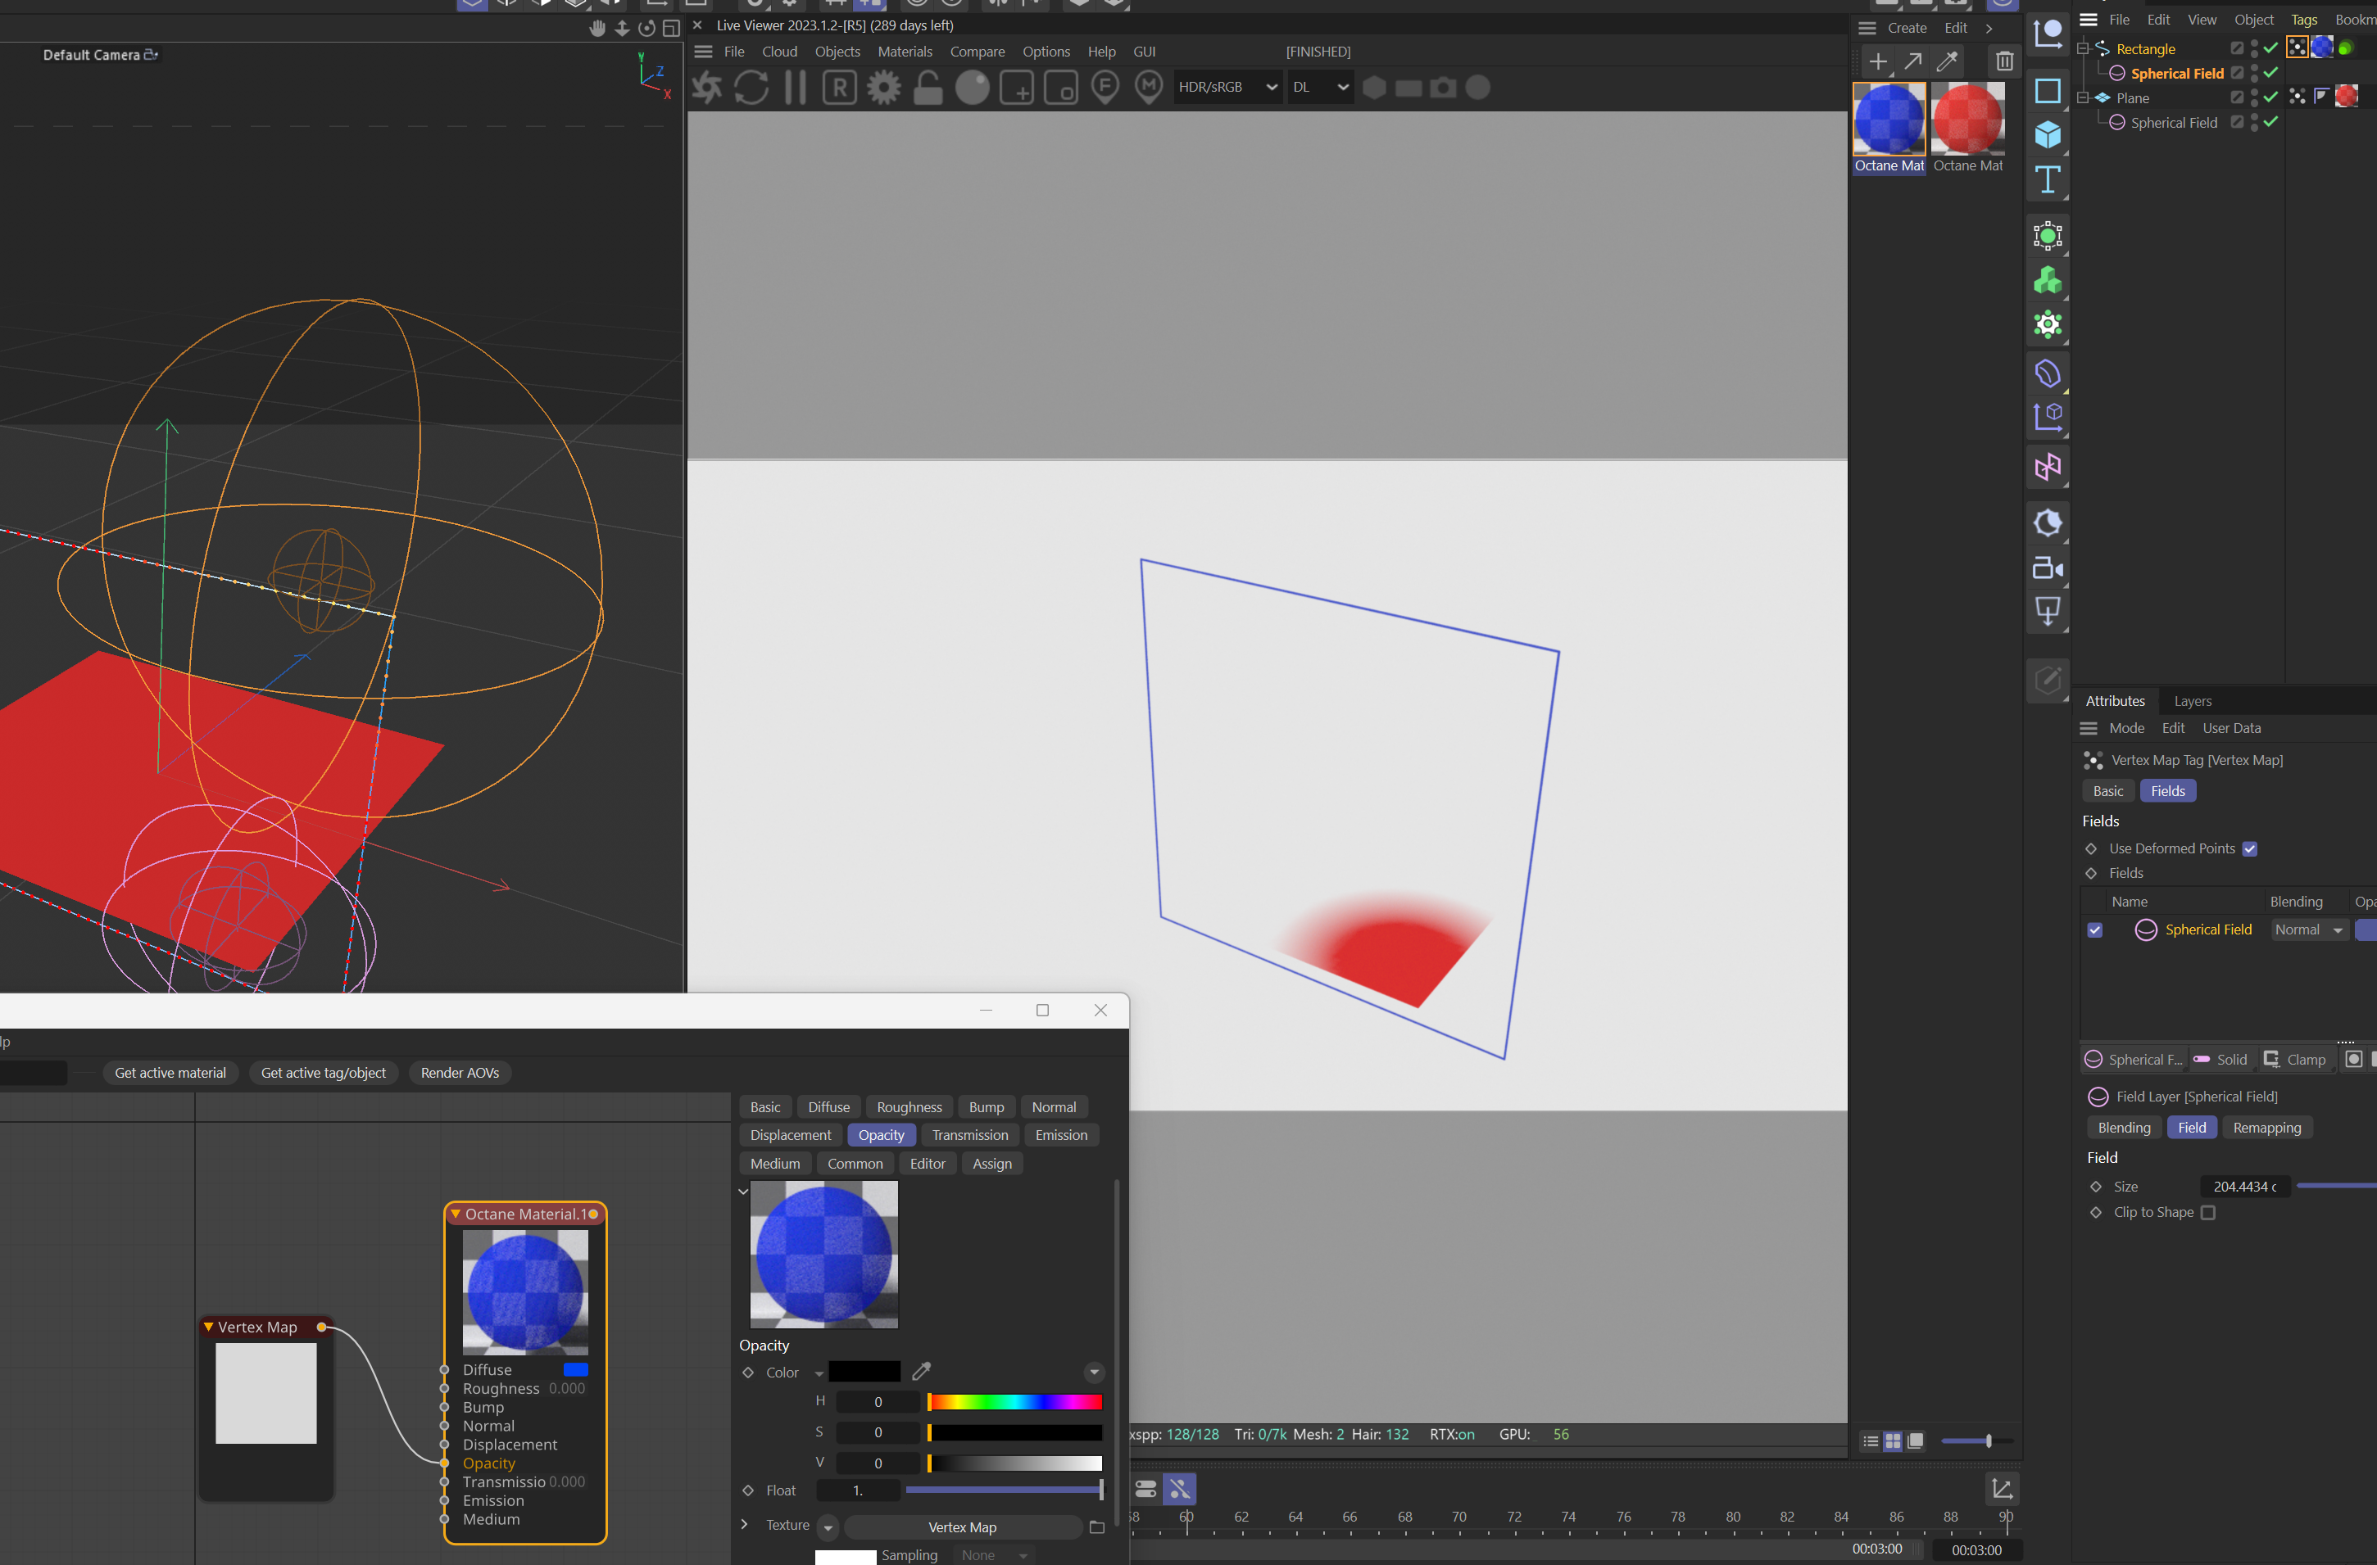2377x1565 pixels.
Task: Pause the Live Viewer render
Action: pos(795,88)
